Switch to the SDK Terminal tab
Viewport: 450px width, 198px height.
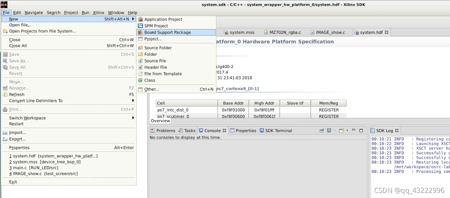pos(276,131)
